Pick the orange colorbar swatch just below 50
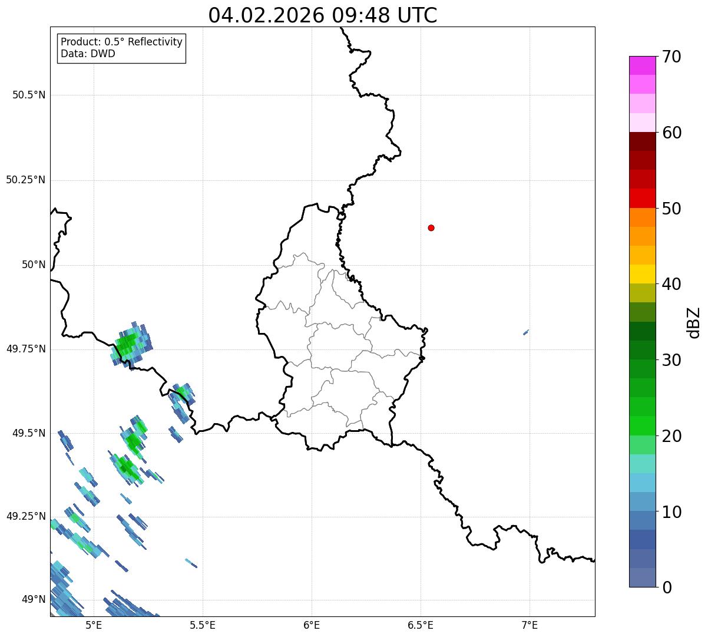708x637 pixels. tap(643, 217)
